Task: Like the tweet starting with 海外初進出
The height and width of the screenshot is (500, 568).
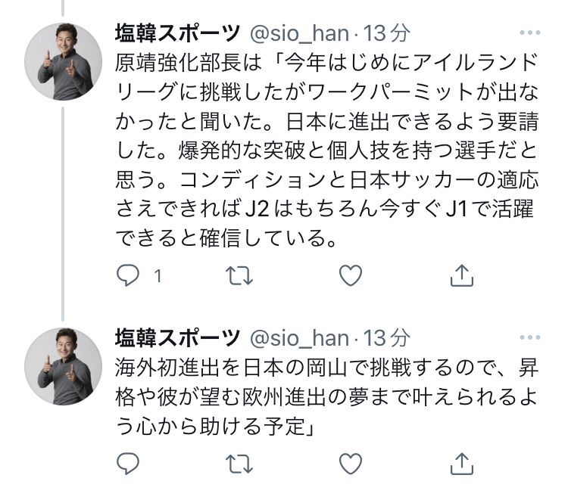Action: click(x=350, y=461)
